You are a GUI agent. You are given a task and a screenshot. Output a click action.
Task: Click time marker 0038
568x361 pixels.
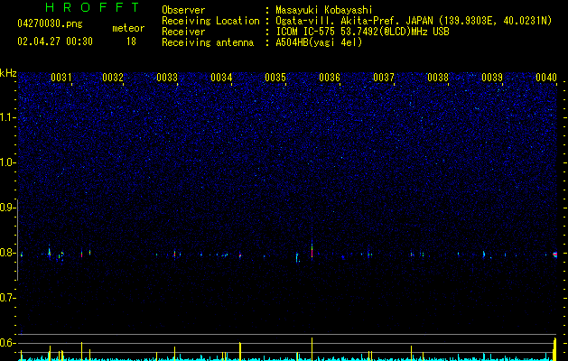438,78
